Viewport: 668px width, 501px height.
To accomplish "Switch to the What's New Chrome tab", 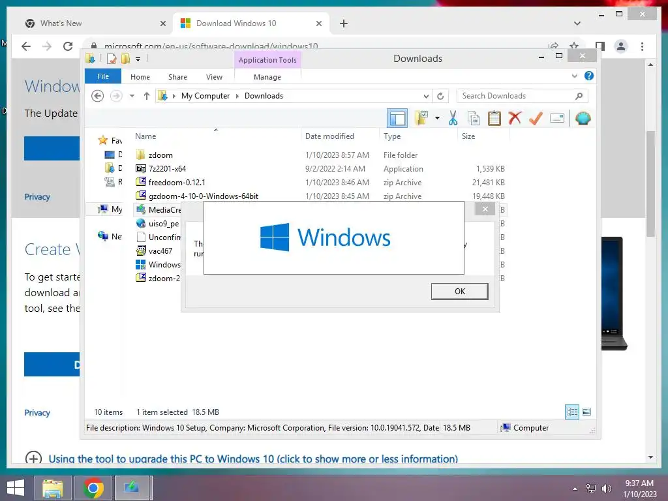I will point(95,23).
